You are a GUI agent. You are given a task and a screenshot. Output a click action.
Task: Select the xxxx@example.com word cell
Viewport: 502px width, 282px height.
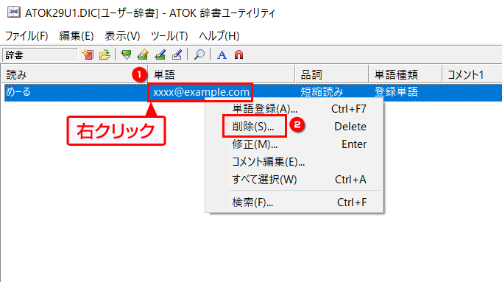pyautogui.click(x=201, y=92)
